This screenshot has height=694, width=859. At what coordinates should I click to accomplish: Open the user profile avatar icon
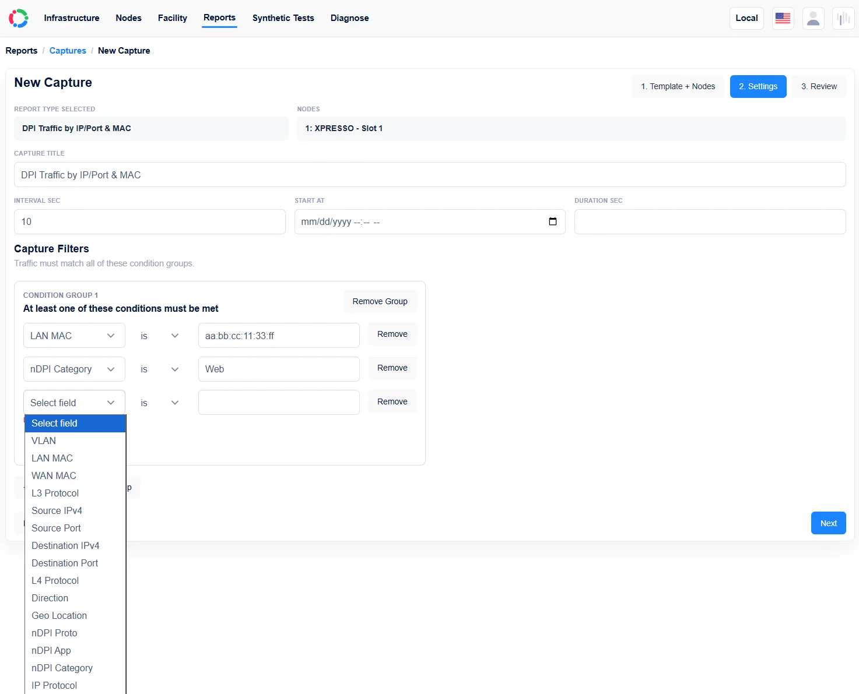coord(813,18)
